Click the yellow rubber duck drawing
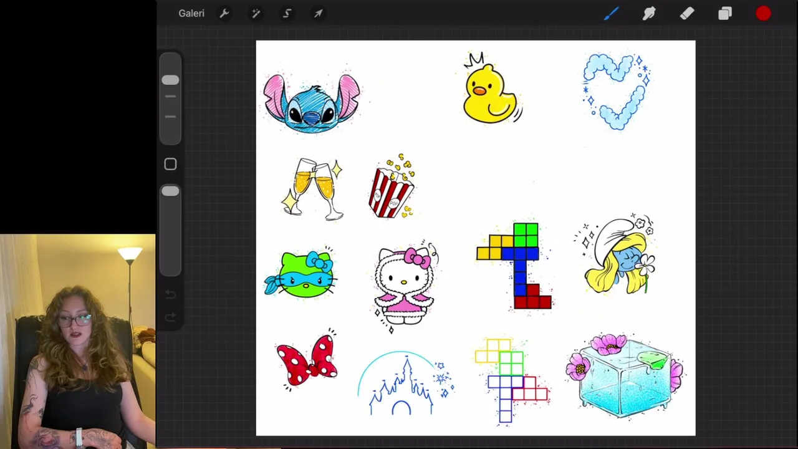Screen dimensions: 798x449 click(491, 89)
